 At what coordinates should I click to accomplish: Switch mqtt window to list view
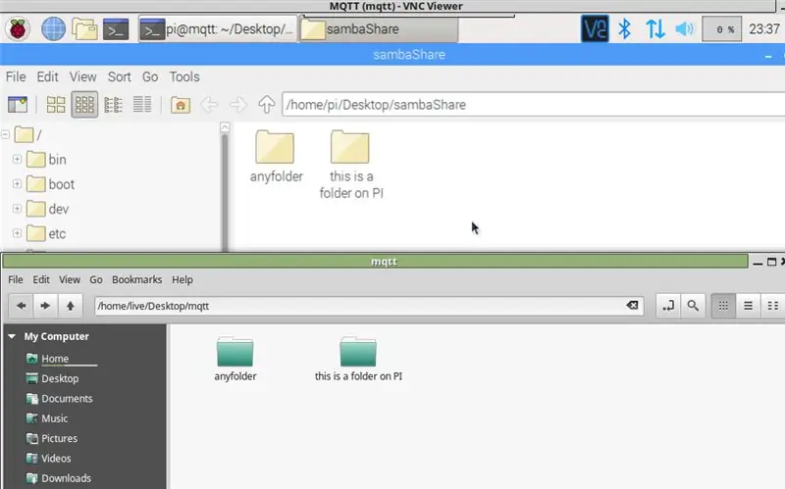(x=748, y=306)
